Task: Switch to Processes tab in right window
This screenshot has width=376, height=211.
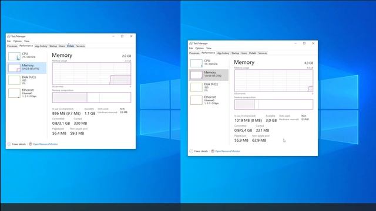Action: [194, 53]
